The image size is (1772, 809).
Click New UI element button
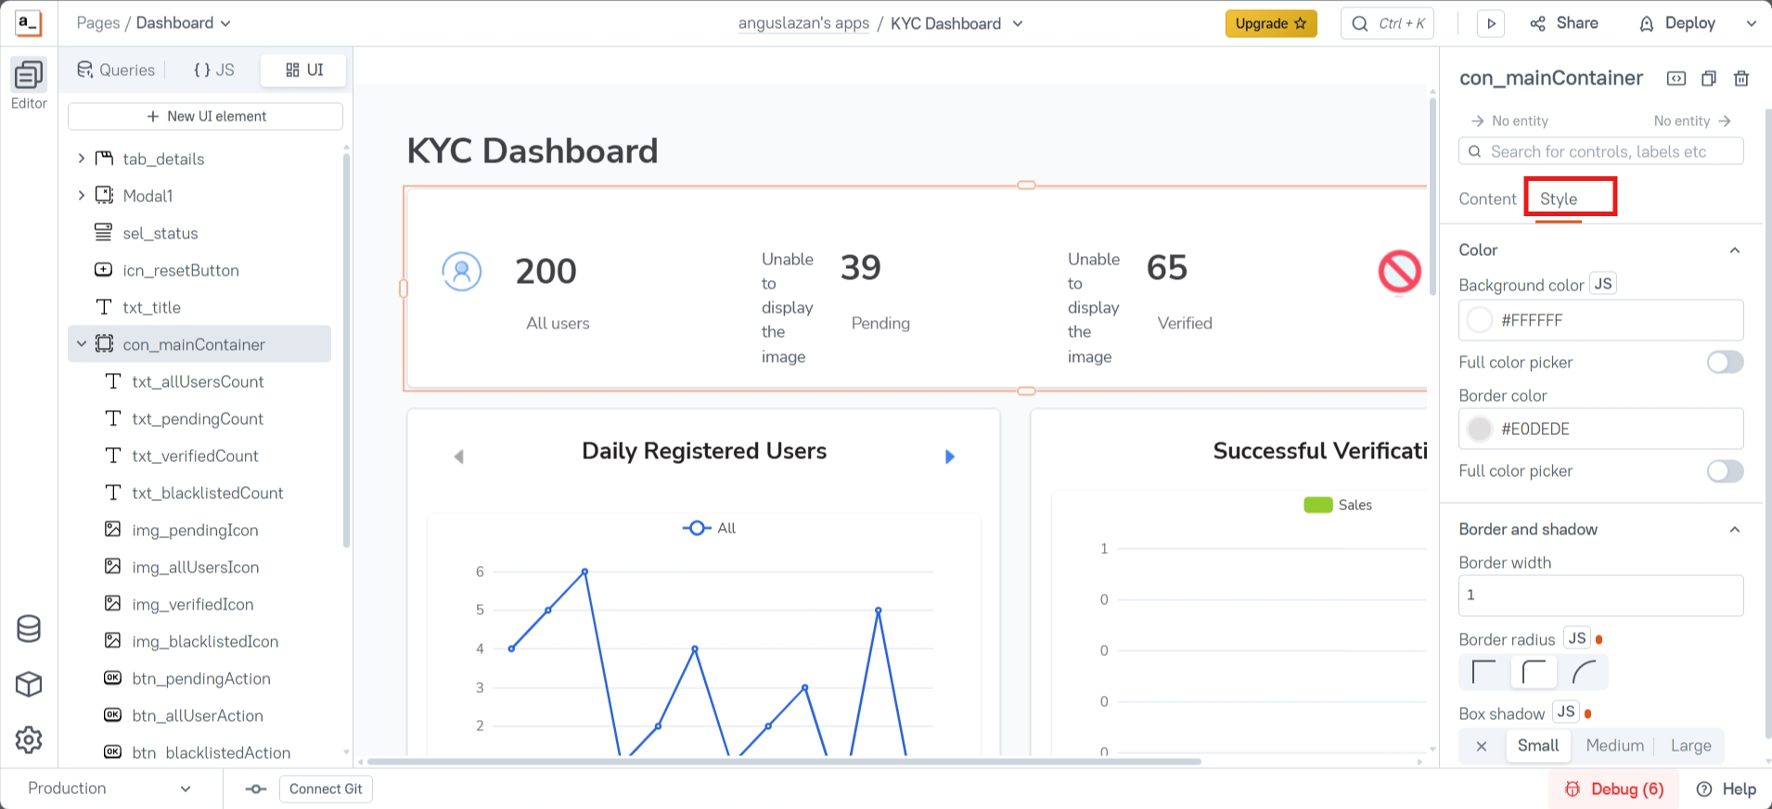coord(206,116)
